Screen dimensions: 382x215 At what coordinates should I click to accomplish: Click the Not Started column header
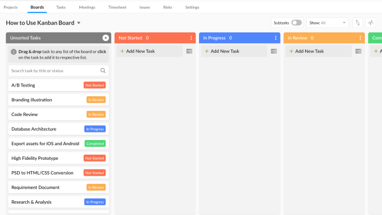155,38
